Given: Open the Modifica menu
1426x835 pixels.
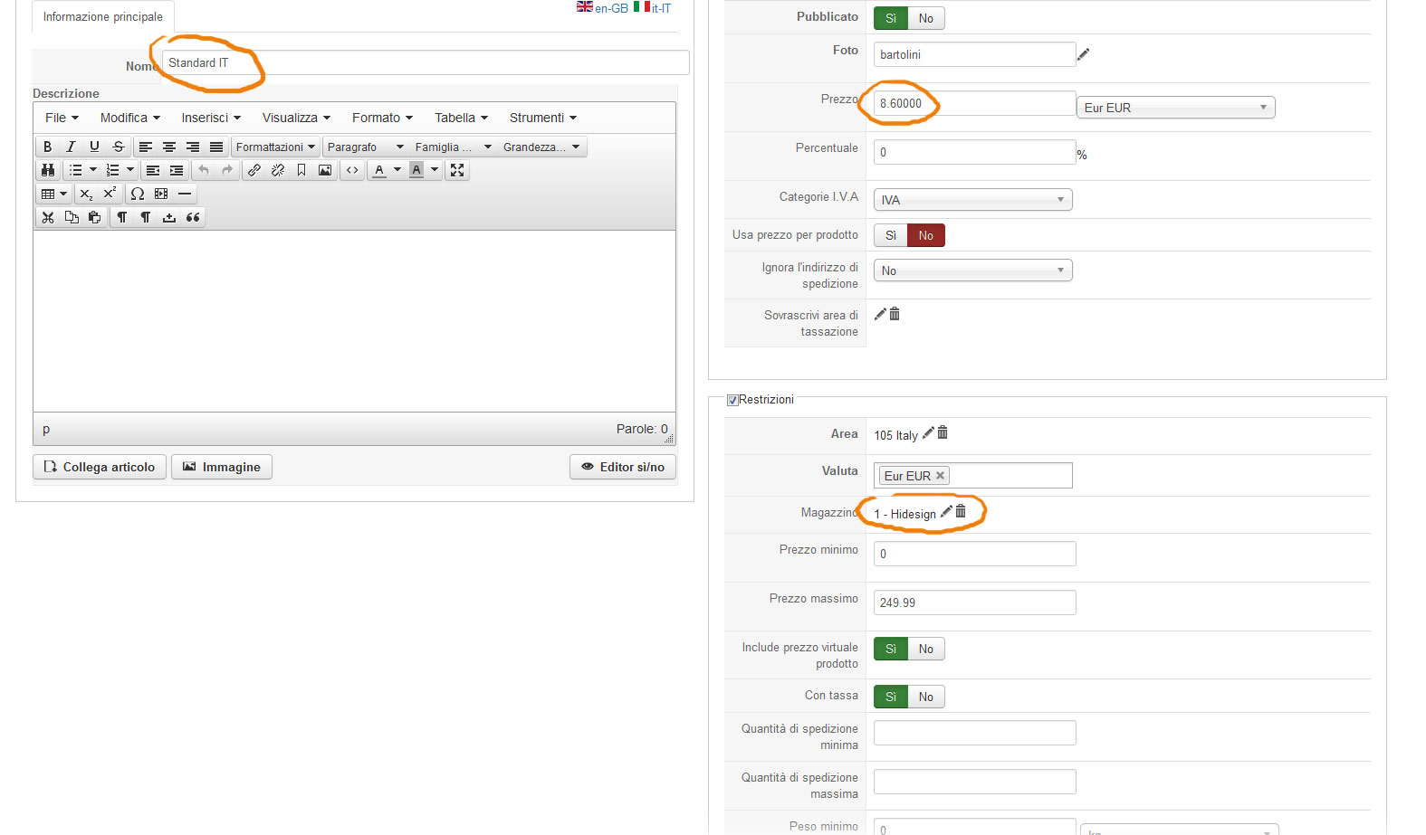Looking at the screenshot, I should 130,118.
